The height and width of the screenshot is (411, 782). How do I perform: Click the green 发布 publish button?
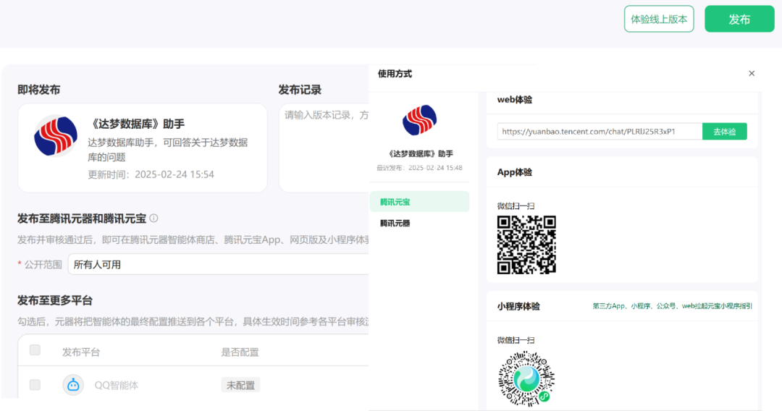(739, 19)
